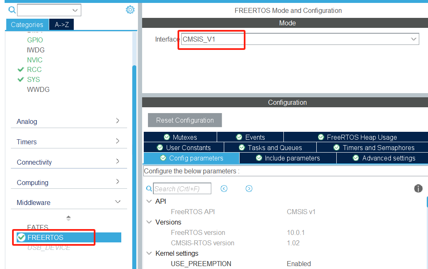
Task: Switch to the A->Z tab
Action: [x=61, y=25]
